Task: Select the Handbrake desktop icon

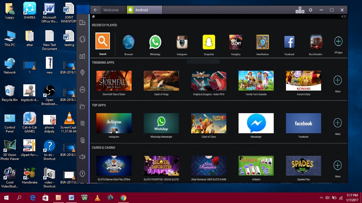Action: pyautogui.click(x=30, y=176)
